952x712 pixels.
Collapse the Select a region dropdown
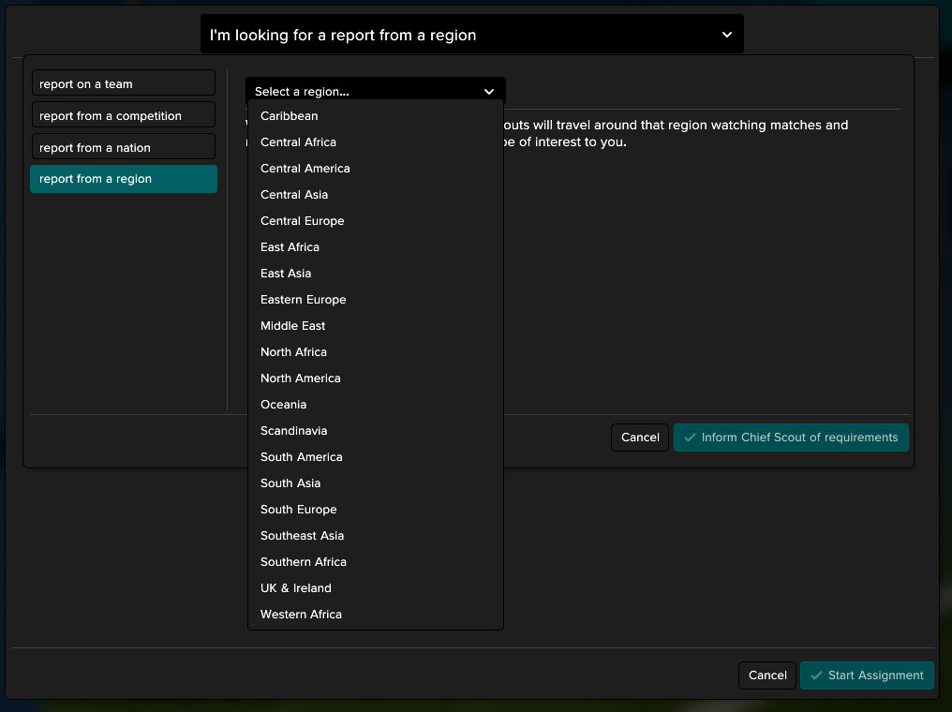(x=488, y=92)
